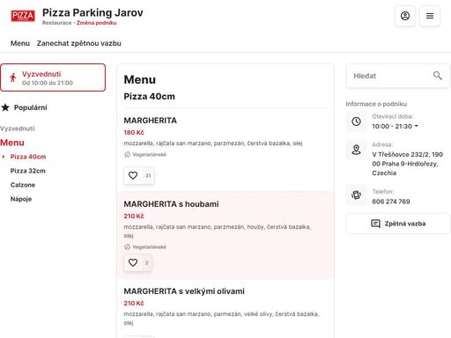The width and height of the screenshot is (451, 338).
Task: Click the likes count 31
Action: tap(148, 175)
